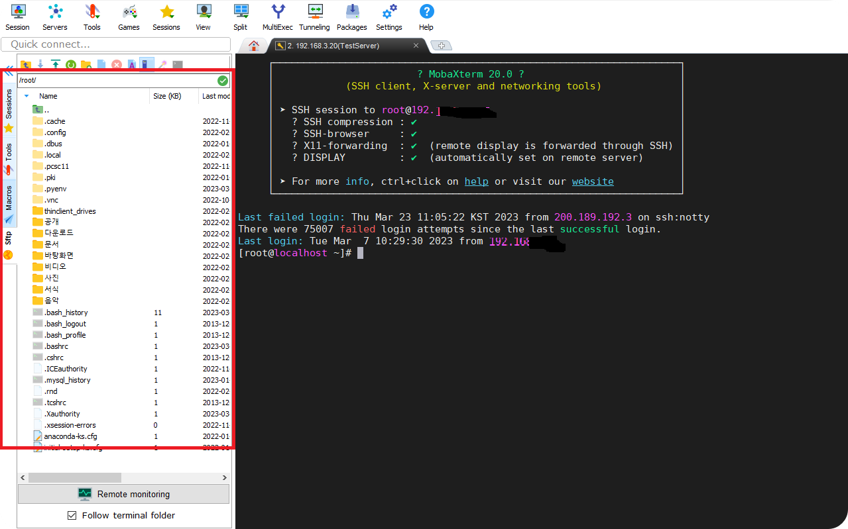Sort files by Name column
This screenshot has height=529, width=848.
[x=47, y=95]
